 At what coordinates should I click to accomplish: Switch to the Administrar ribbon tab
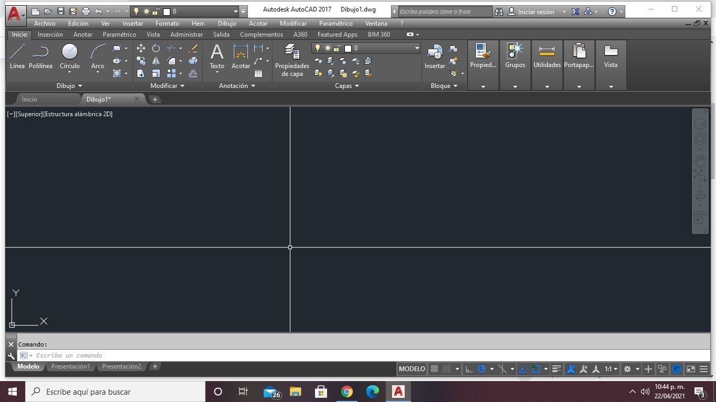tap(187, 35)
